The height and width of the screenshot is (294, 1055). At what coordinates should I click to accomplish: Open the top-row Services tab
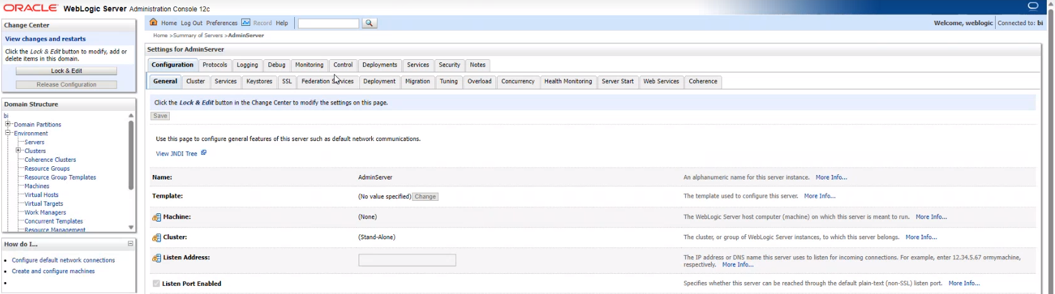coord(418,65)
